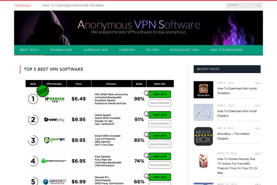This screenshot has height=185, width=277.
Task: Click READ REVIEW for Private Internet Access
Action: tap(160, 165)
